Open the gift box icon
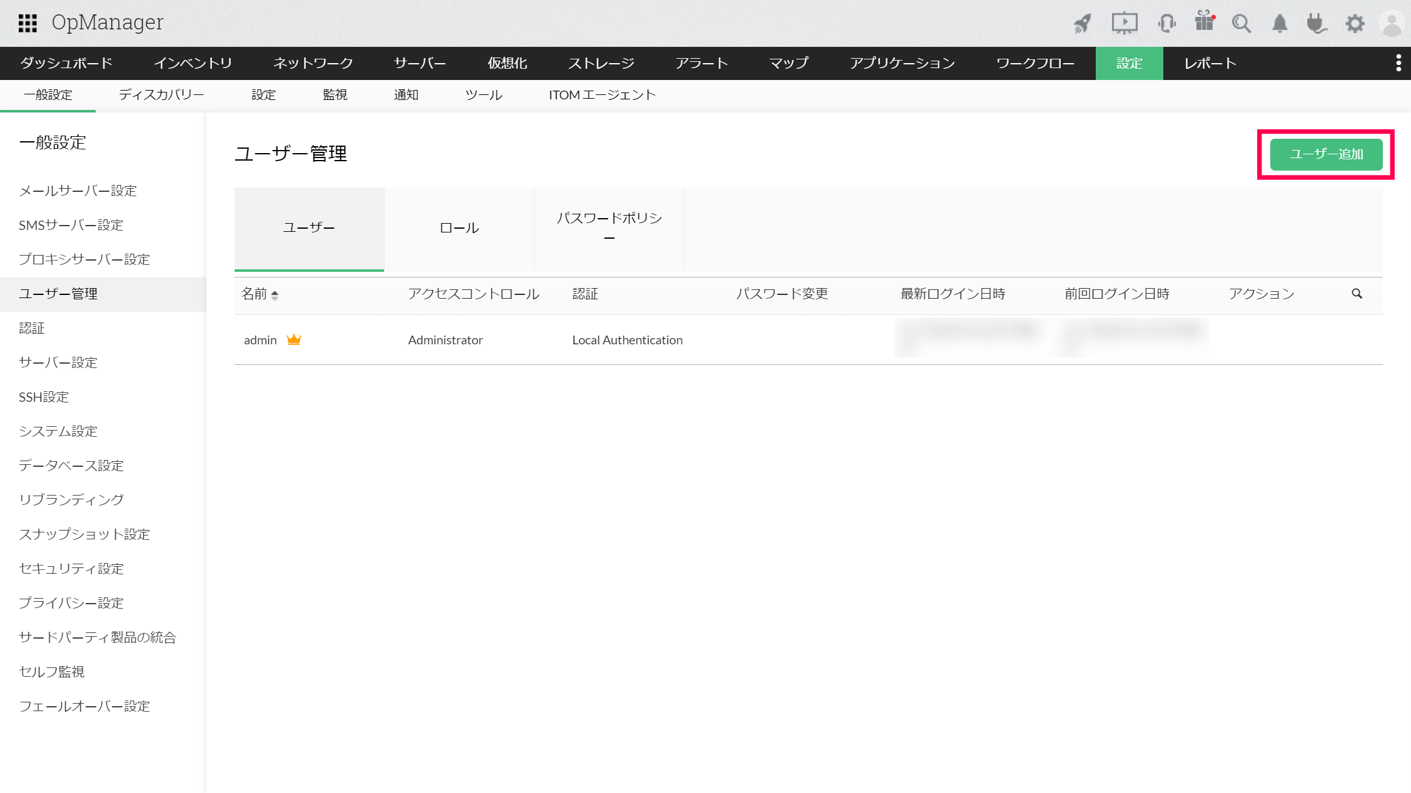The image size is (1411, 793). [1204, 22]
